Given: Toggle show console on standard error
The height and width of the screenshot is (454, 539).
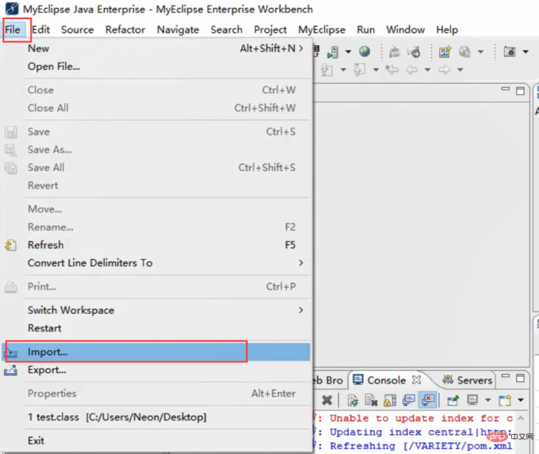Looking at the screenshot, I should pos(427,400).
